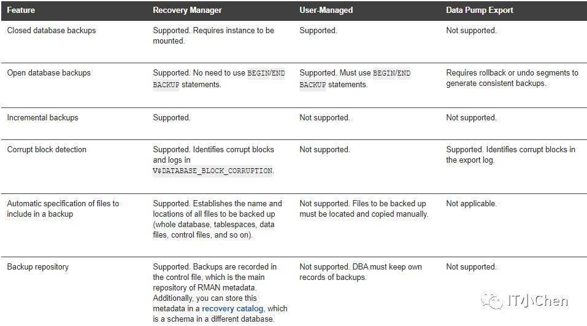Image resolution: width=587 pixels, height=326 pixels.
Task: Click BEGIN/END code in User-Managed column
Action: point(392,73)
